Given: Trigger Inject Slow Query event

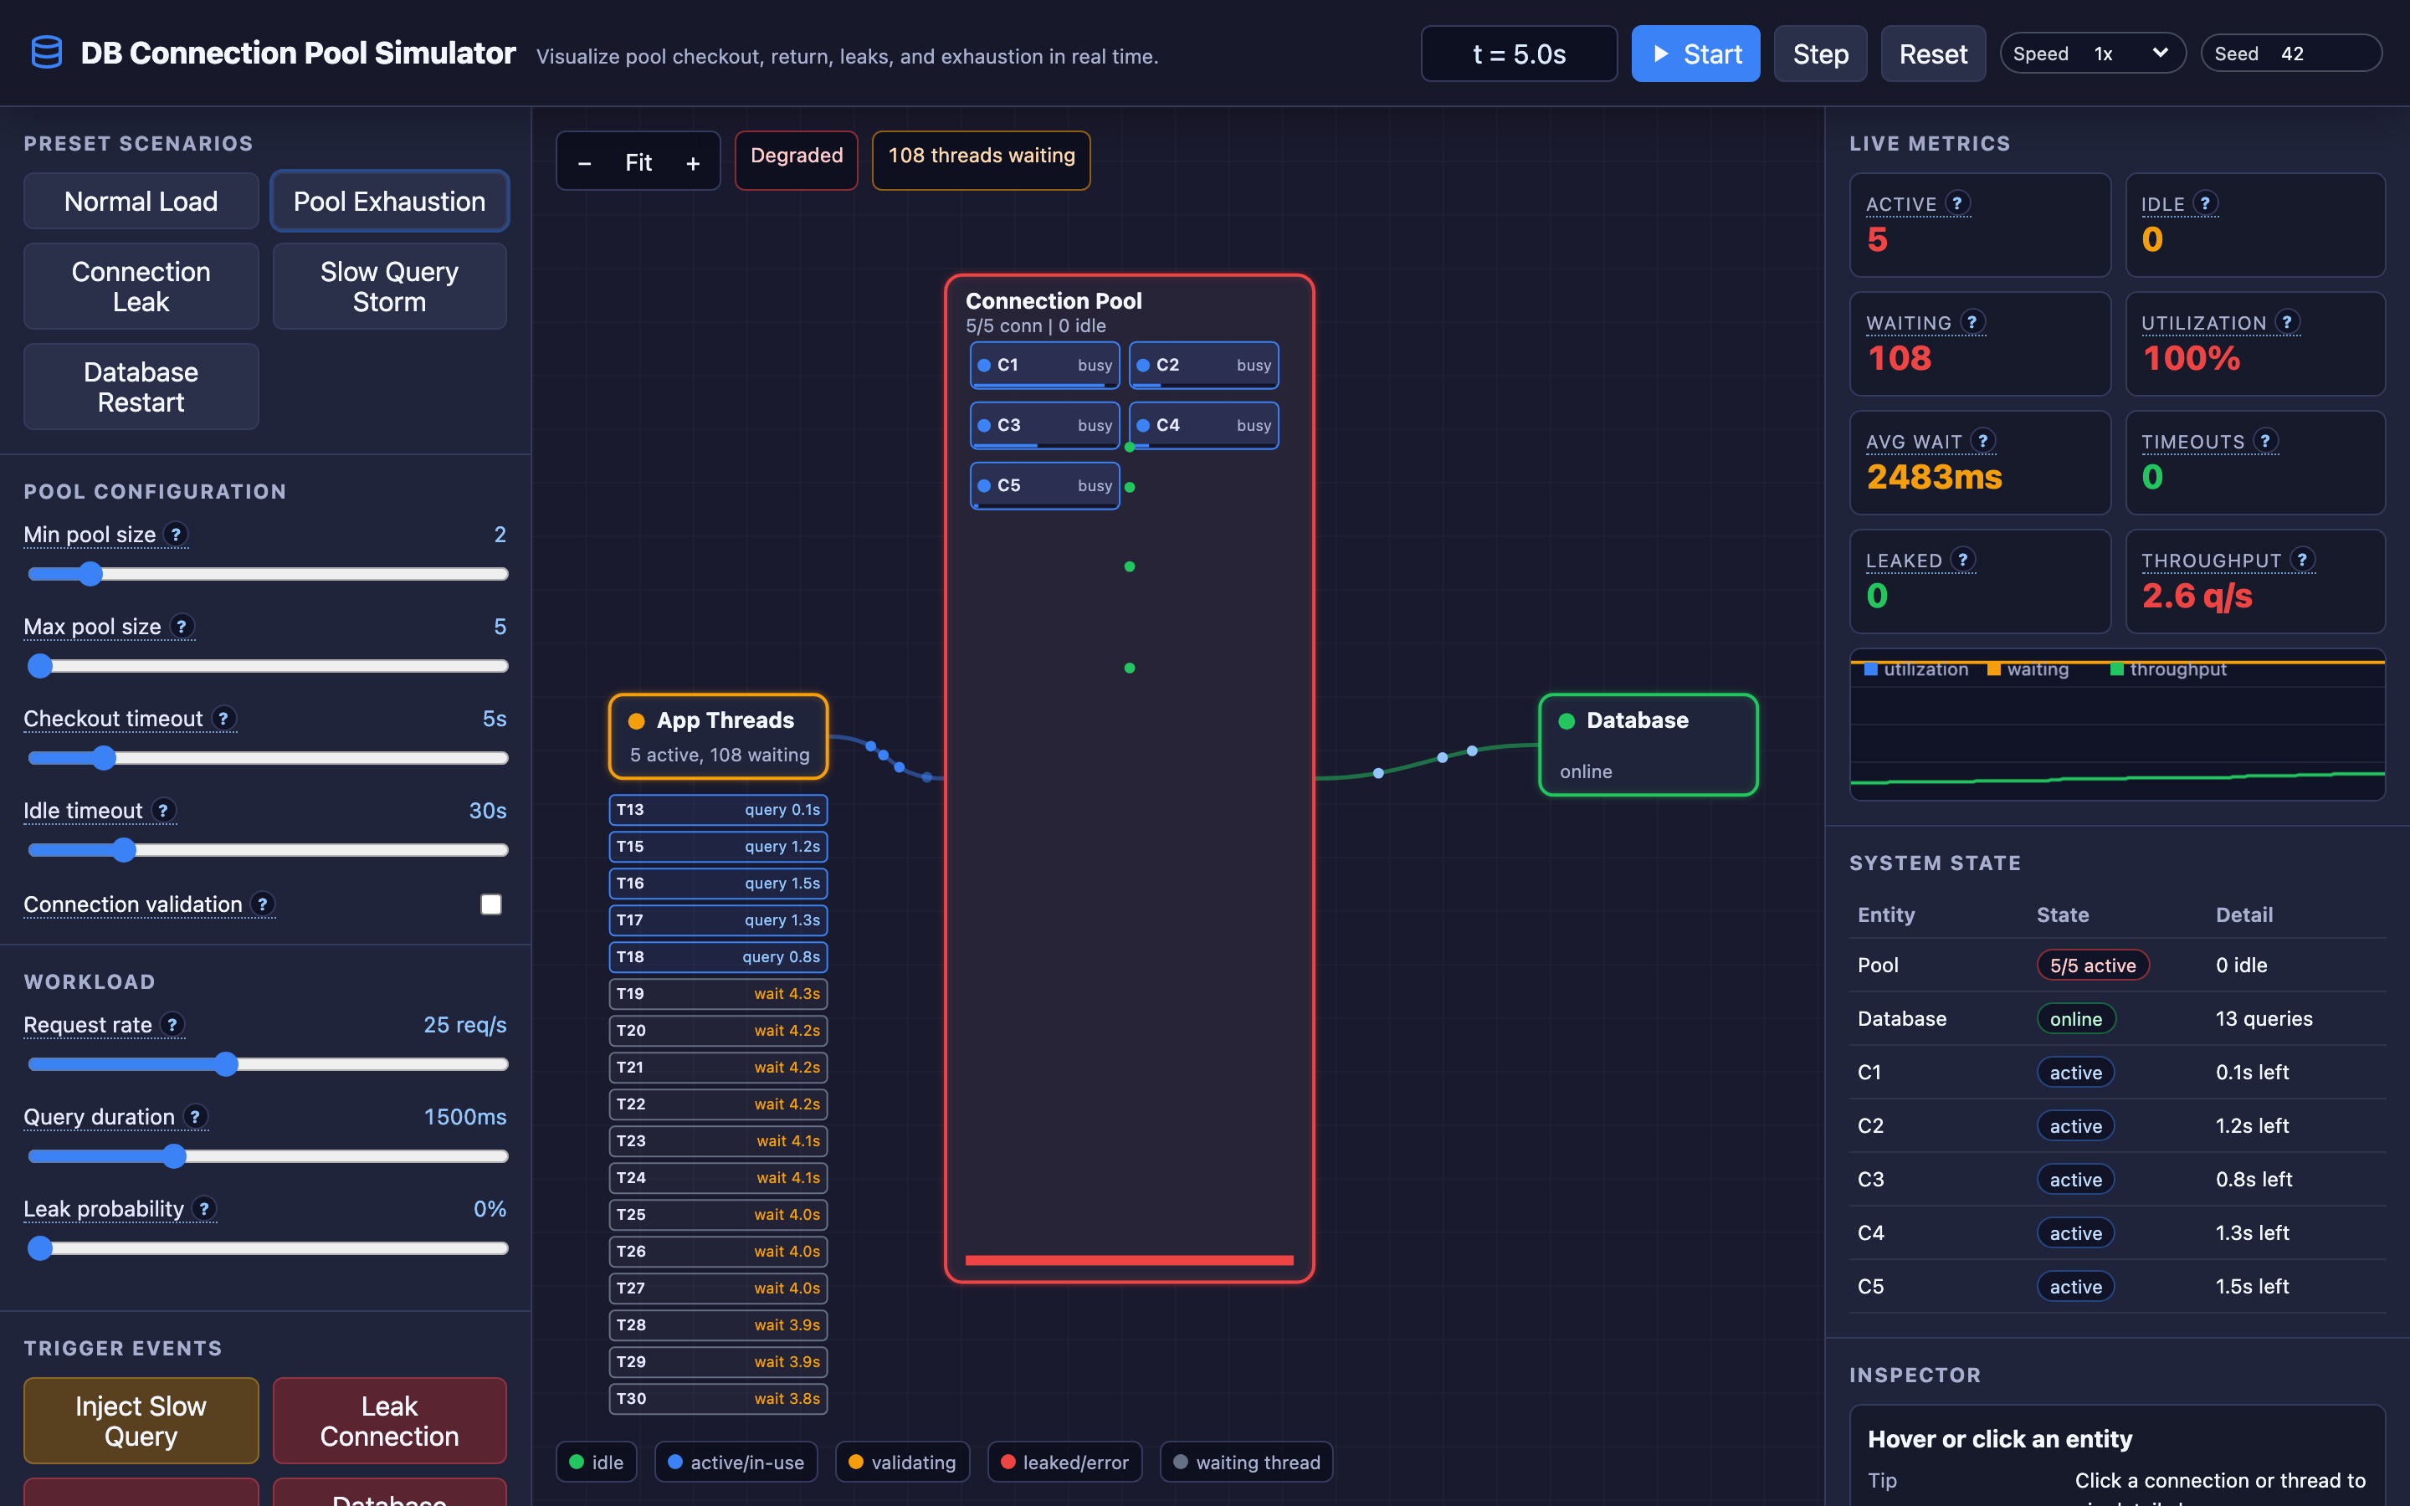Looking at the screenshot, I should [141, 1421].
